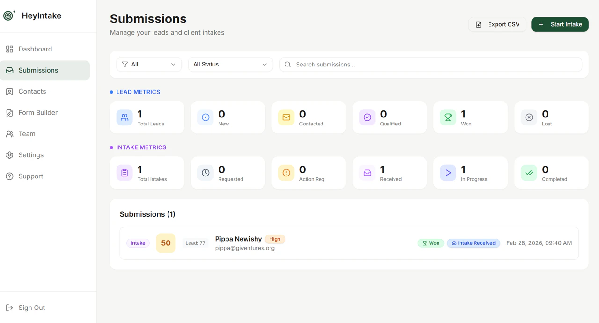The image size is (599, 323).
Task: Click the Export CSV button
Action: click(x=497, y=24)
